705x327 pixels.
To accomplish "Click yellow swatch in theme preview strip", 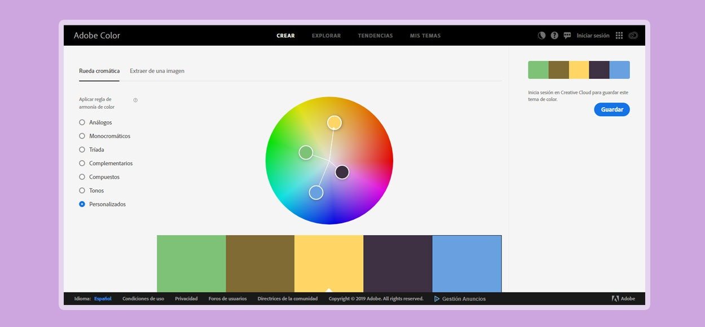I will coord(579,70).
